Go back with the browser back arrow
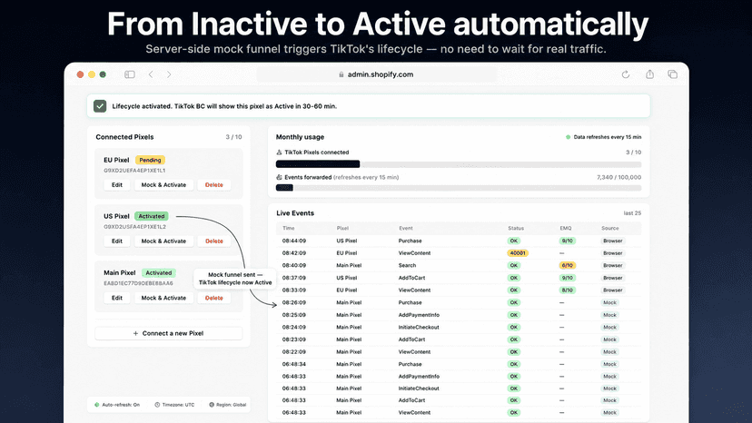Screen dimensions: 752x423 pos(151,74)
